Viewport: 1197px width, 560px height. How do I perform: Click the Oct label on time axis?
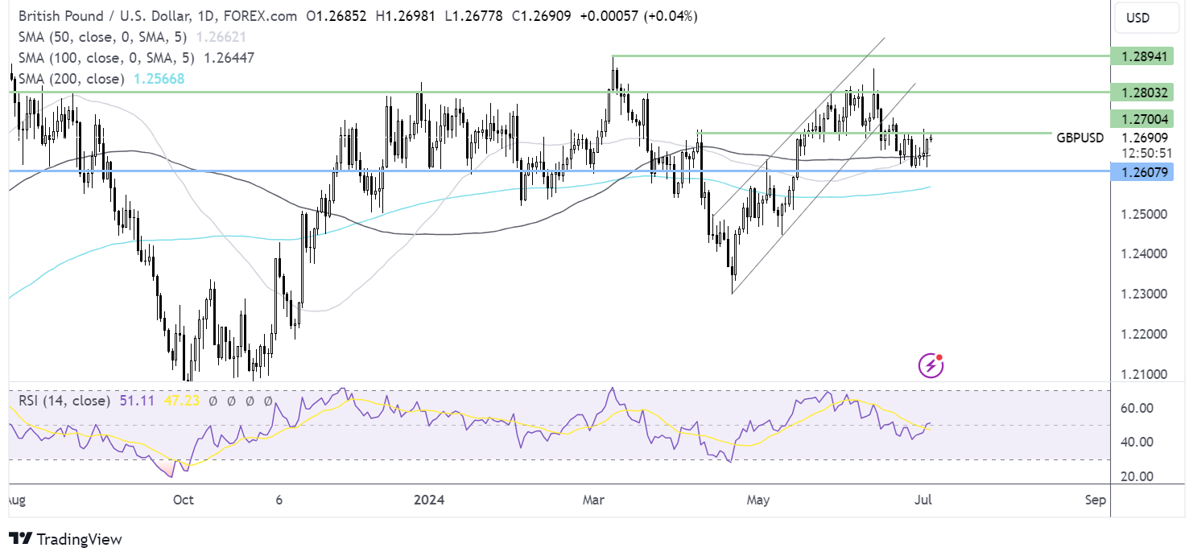coord(183,500)
